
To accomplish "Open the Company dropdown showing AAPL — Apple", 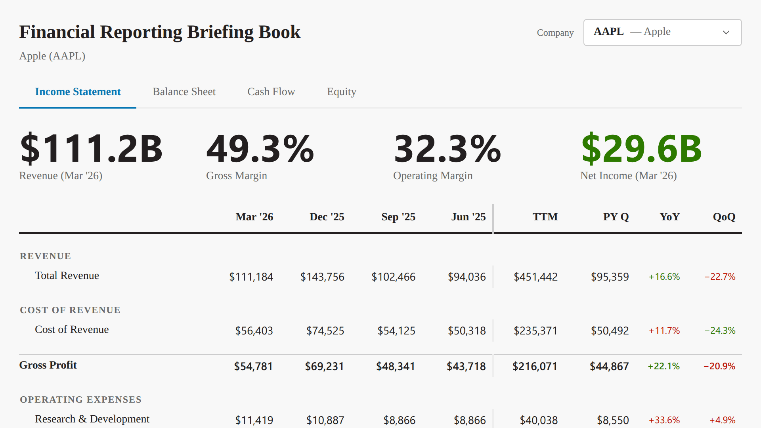I will point(662,32).
